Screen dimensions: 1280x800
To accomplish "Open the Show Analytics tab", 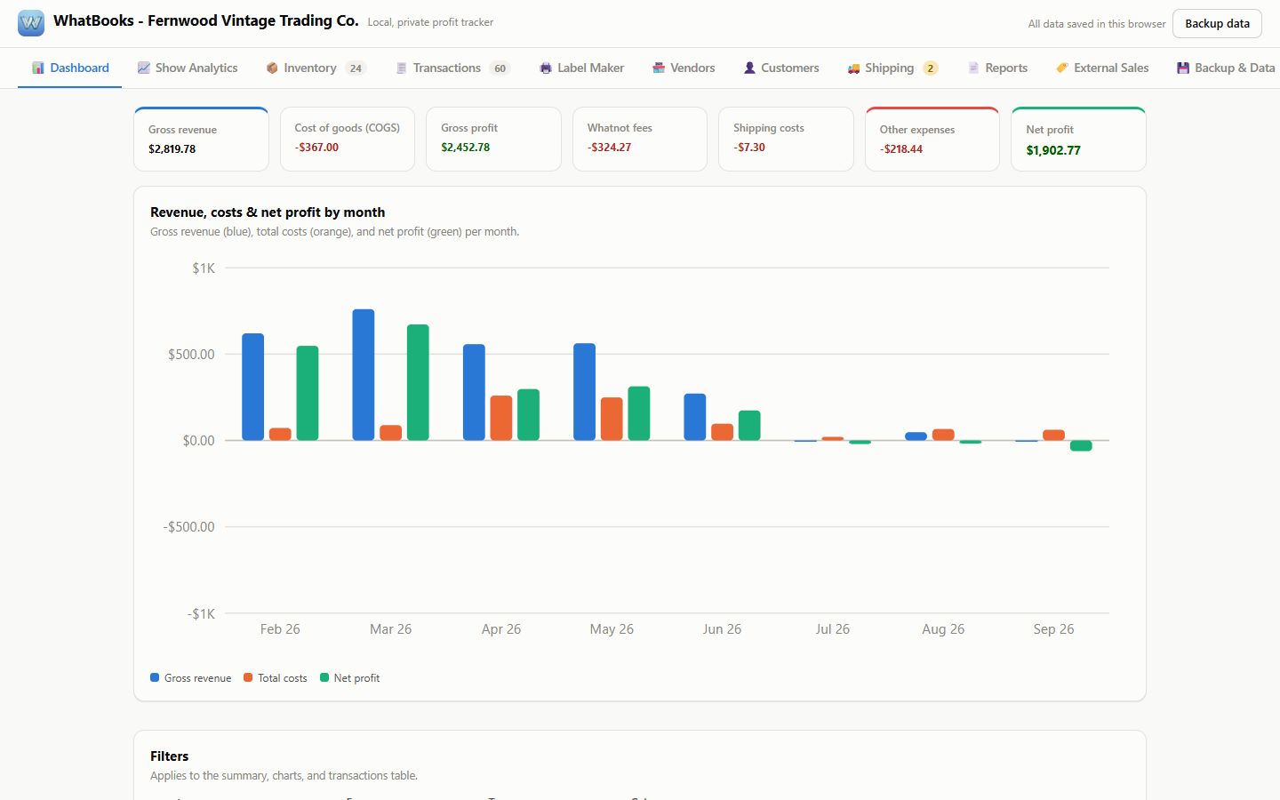I will [x=188, y=68].
